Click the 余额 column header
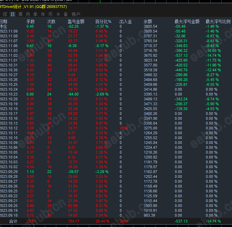 [148, 21]
